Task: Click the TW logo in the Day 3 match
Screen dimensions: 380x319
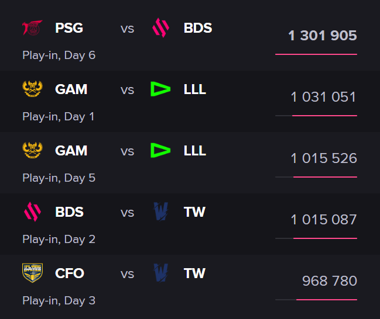Action: click(161, 273)
